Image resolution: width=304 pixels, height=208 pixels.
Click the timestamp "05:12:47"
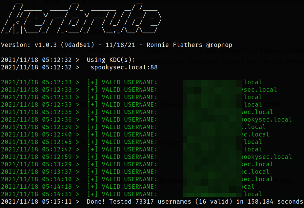(57, 149)
